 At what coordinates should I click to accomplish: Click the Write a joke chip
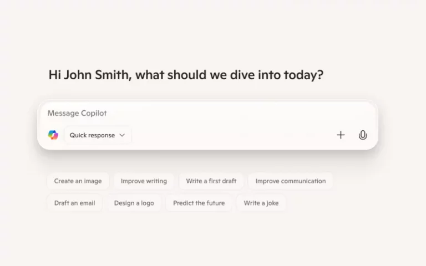click(261, 203)
